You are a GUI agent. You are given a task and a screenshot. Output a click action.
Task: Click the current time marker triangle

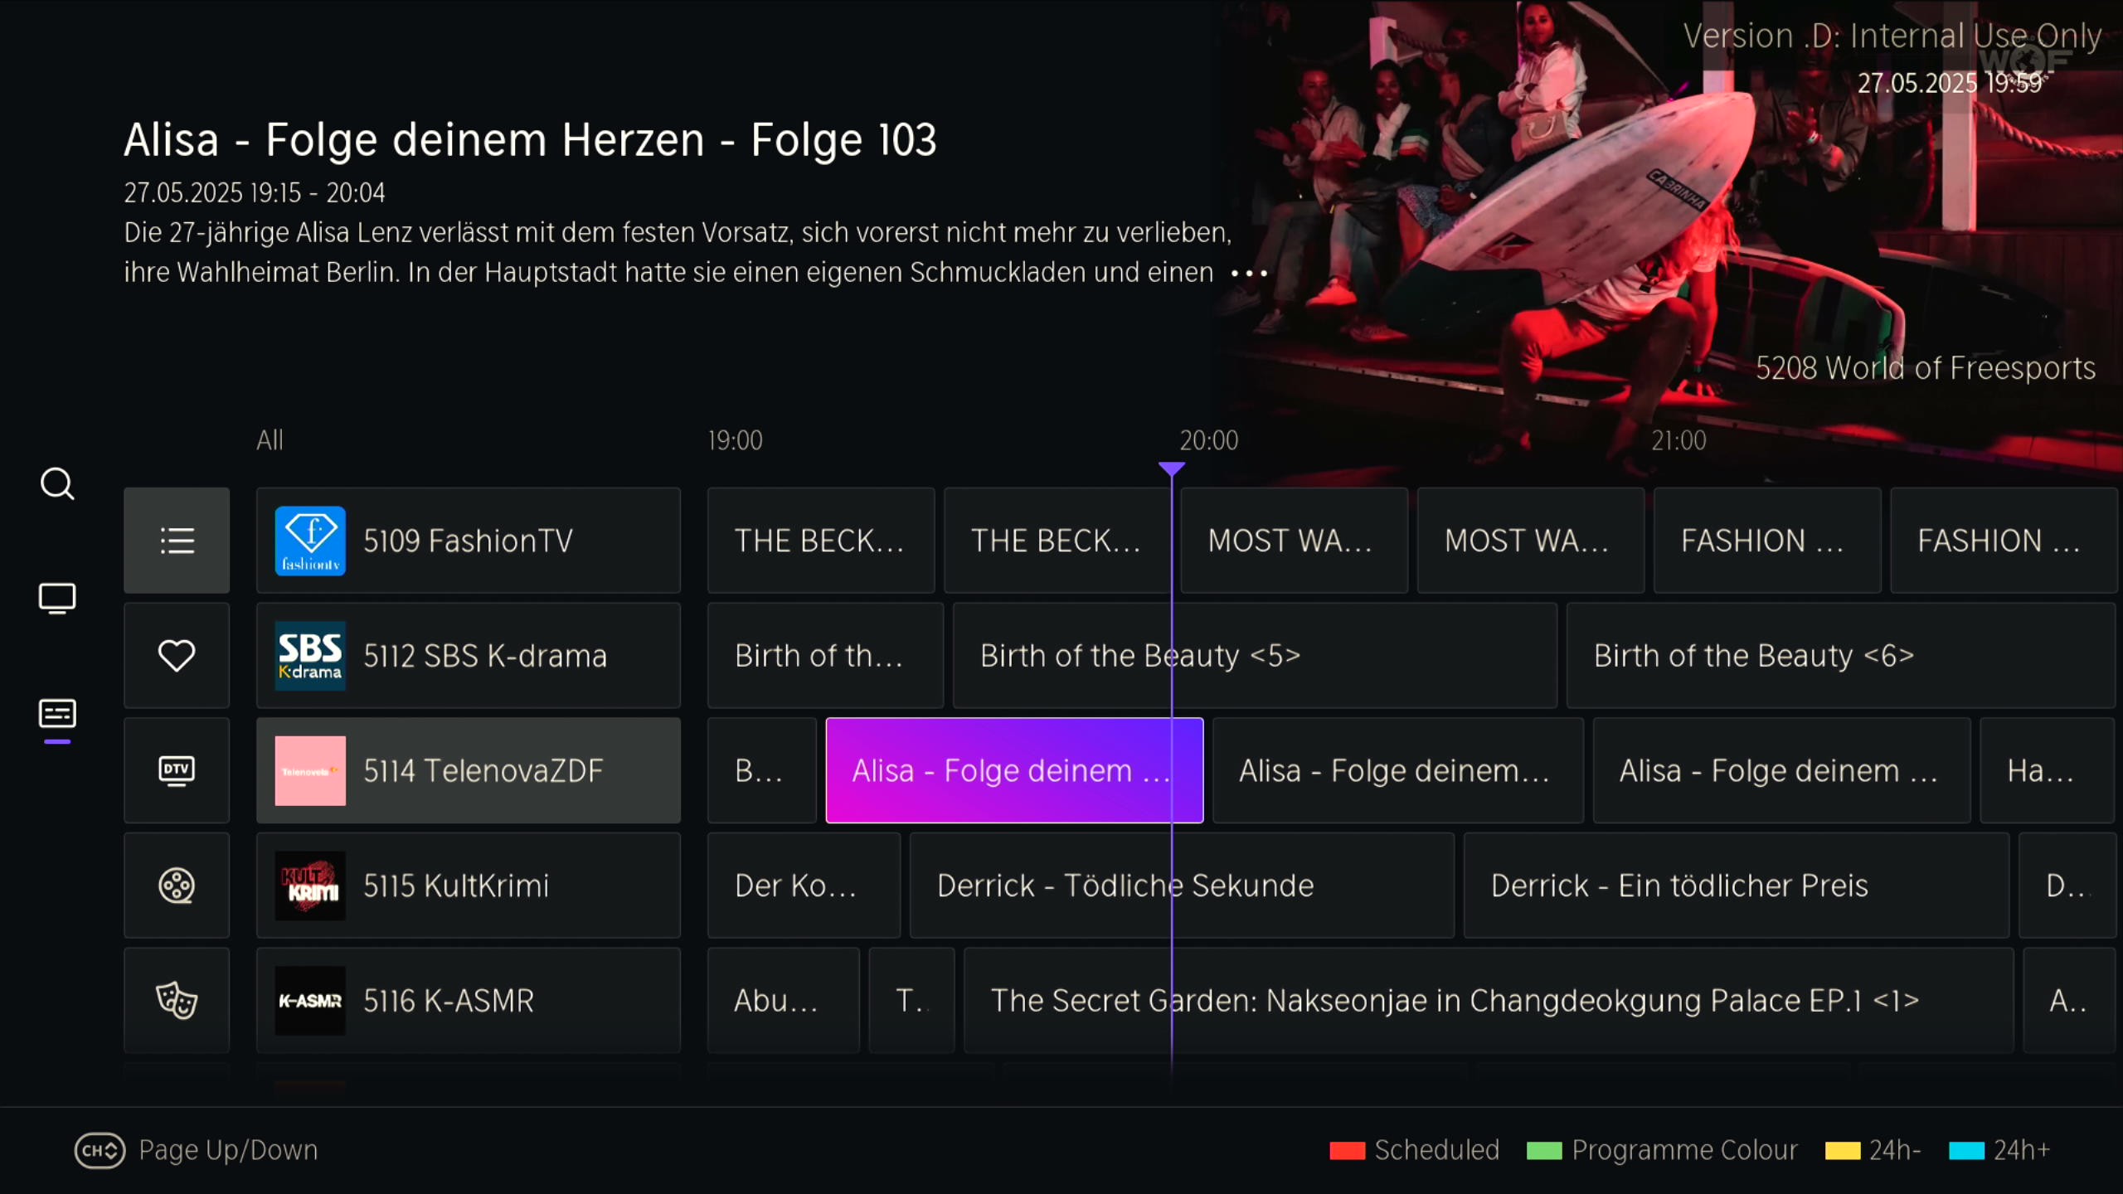[1171, 469]
